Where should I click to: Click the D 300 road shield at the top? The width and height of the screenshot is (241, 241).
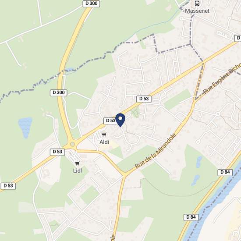click(x=91, y=4)
